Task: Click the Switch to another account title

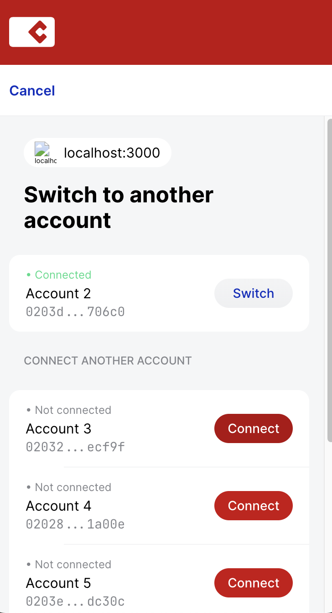Action: 119,207
